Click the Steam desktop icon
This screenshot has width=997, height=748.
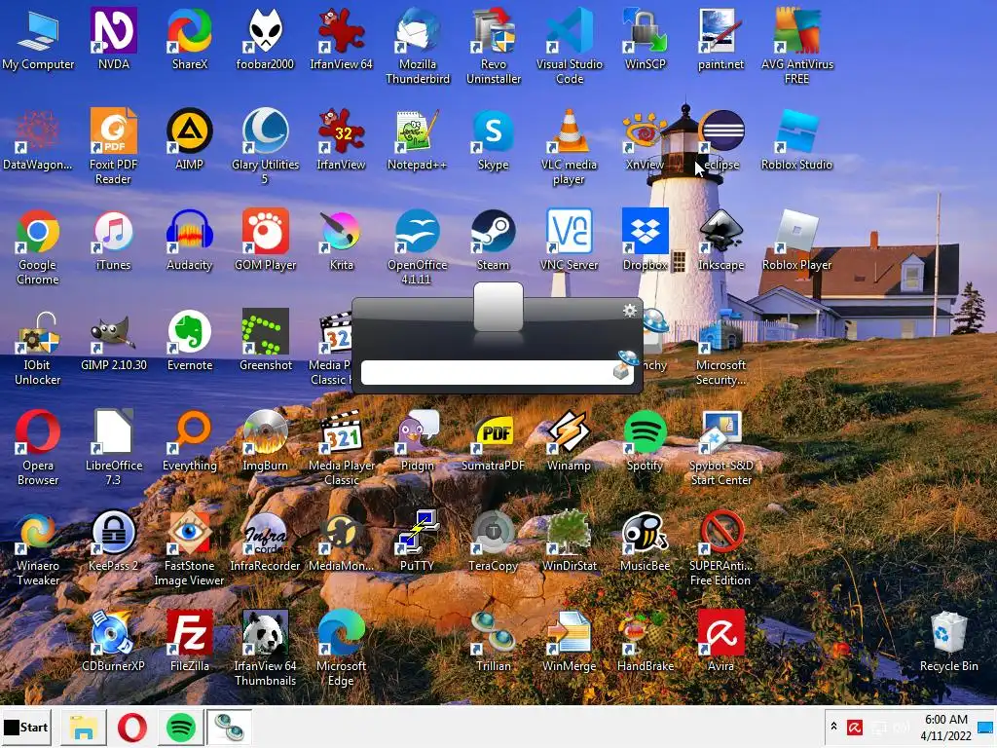coord(494,240)
